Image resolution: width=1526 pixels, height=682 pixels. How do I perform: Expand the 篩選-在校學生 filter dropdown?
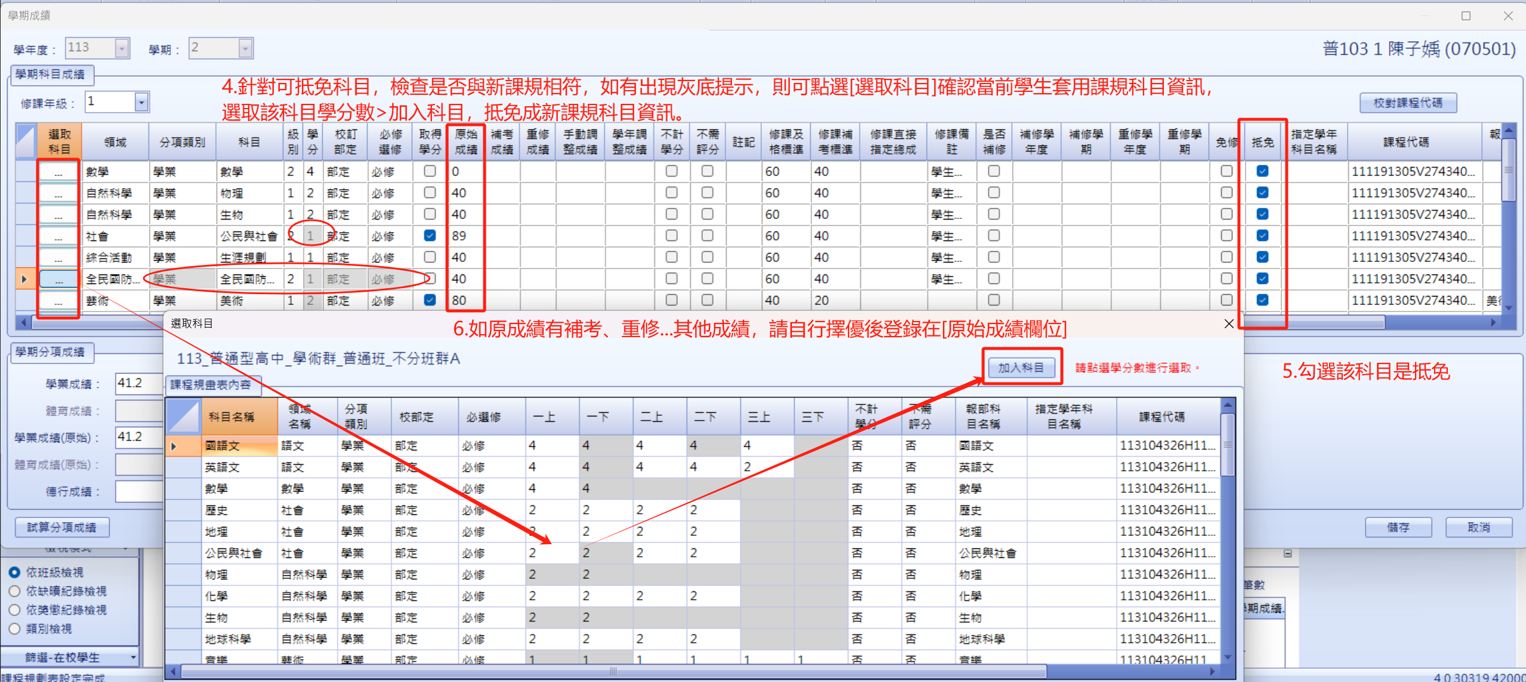(x=133, y=658)
